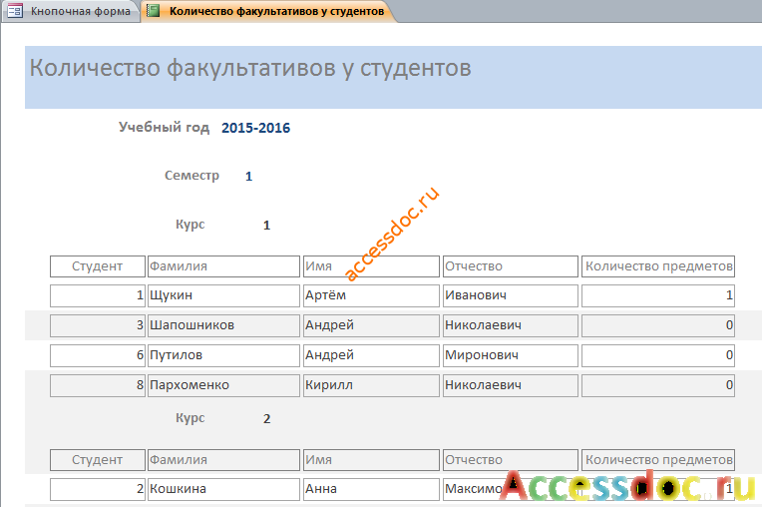The image size is (762, 507).
Task: Select the patronymic cell Миронович
Action: (x=511, y=355)
